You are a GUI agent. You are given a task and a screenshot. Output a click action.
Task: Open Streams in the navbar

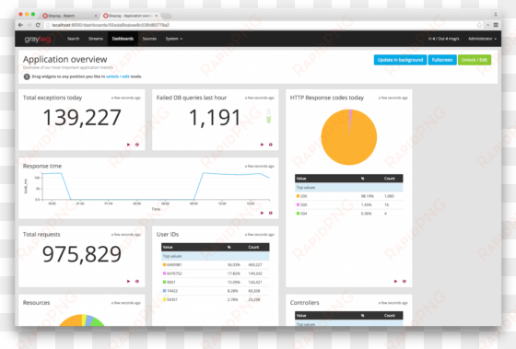click(x=96, y=39)
